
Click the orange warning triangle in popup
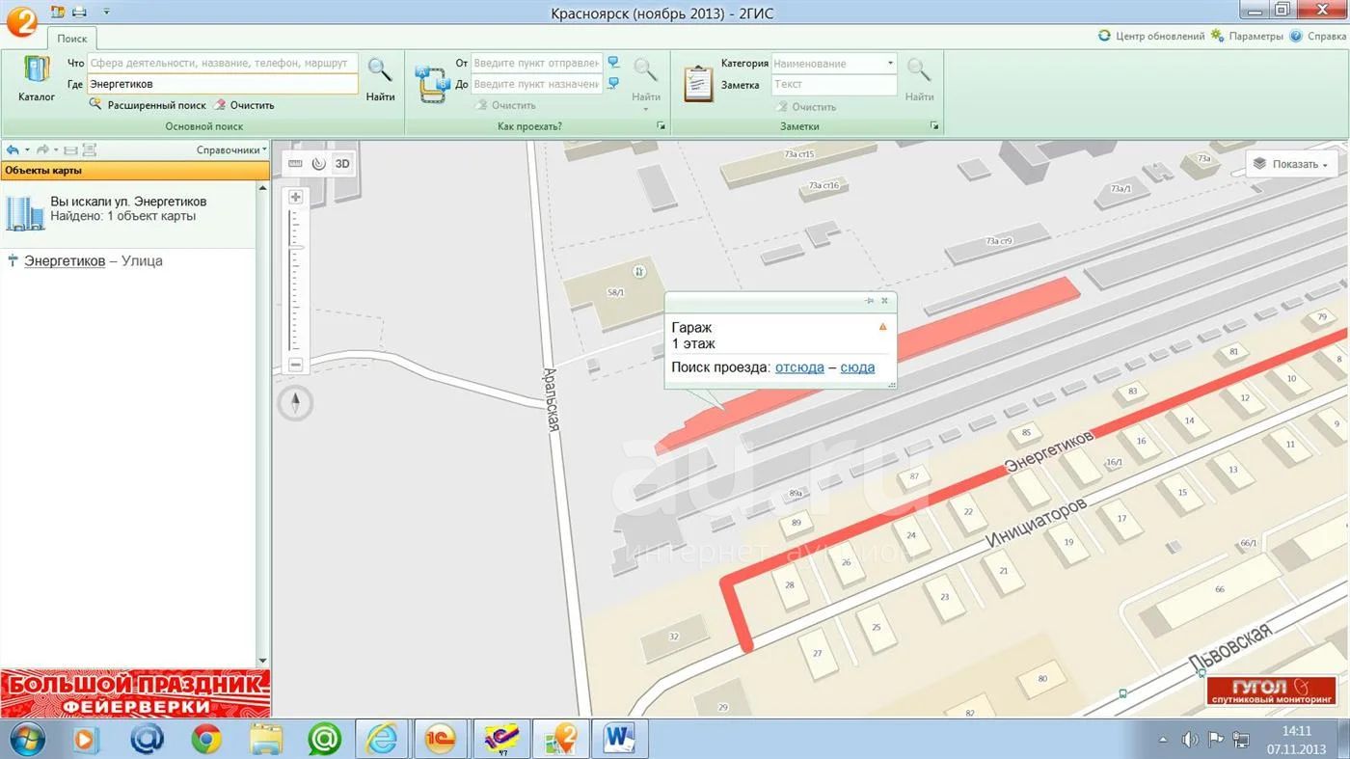882,327
